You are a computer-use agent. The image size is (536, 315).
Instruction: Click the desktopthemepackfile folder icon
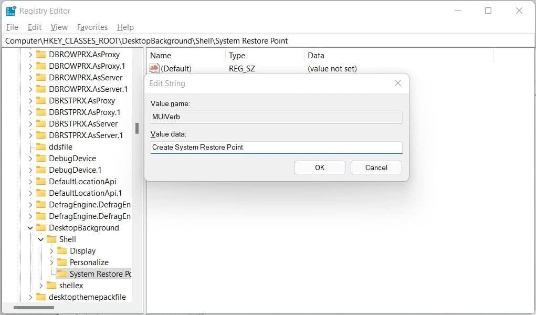41,297
